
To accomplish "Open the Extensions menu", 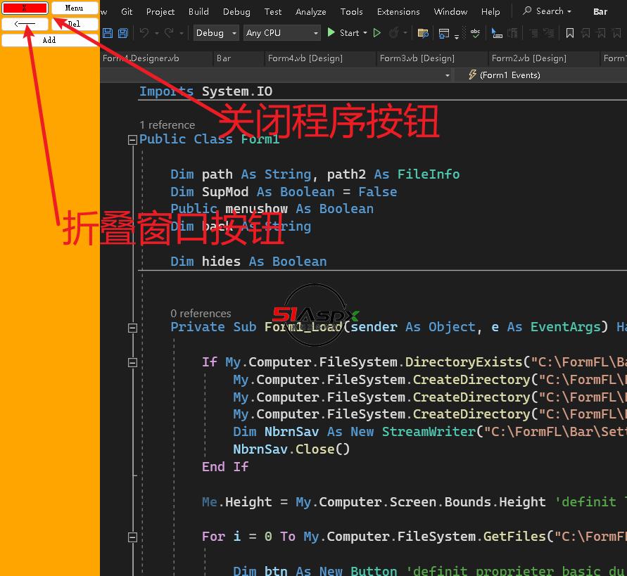I will coord(398,11).
